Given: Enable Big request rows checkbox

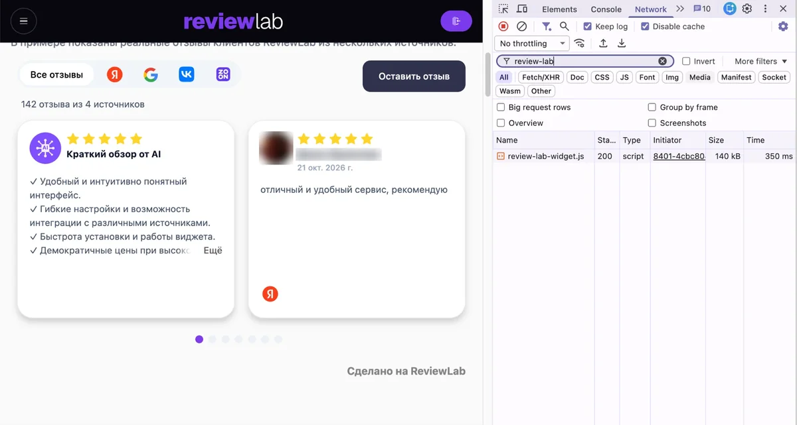Looking at the screenshot, I should click(501, 107).
